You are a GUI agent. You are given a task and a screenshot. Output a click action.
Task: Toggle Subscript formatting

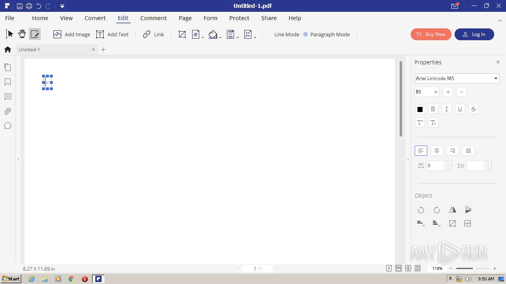coord(433,123)
